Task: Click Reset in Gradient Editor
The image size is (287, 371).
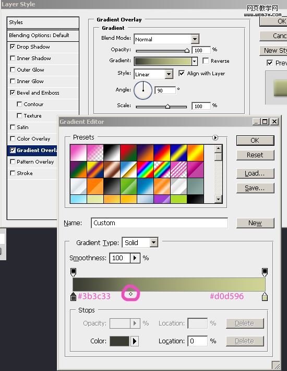Action: [255, 155]
